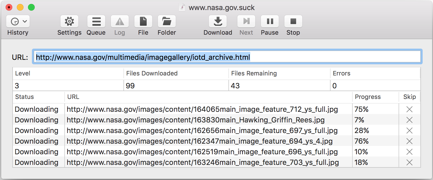Click the Progress column header
Viewport: 433px width, 180px height.
point(376,97)
